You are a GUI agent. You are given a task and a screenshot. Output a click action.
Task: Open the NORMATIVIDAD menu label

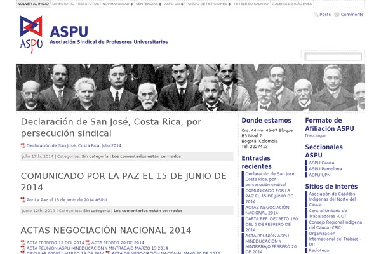pyautogui.click(x=116, y=4)
